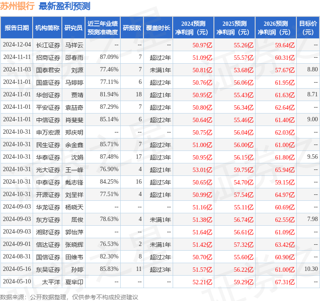Click the 苏州银行 title text
Screen dimensions: 320x301
click(17, 6)
